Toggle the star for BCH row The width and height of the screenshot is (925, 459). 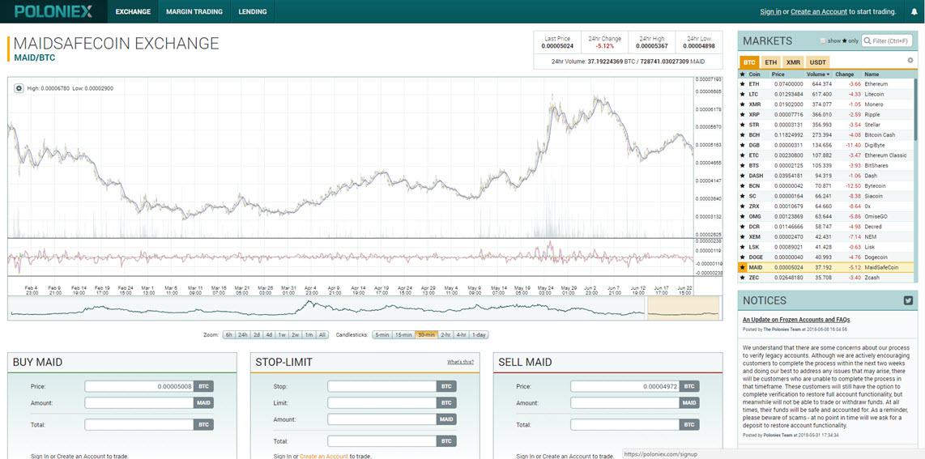(x=742, y=135)
